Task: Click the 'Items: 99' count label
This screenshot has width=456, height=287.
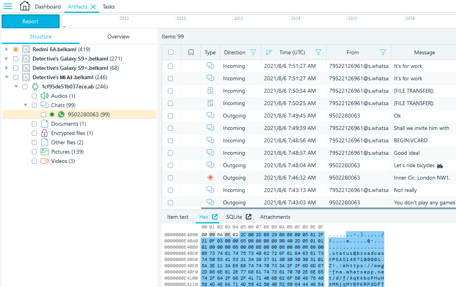Action: tap(173, 36)
